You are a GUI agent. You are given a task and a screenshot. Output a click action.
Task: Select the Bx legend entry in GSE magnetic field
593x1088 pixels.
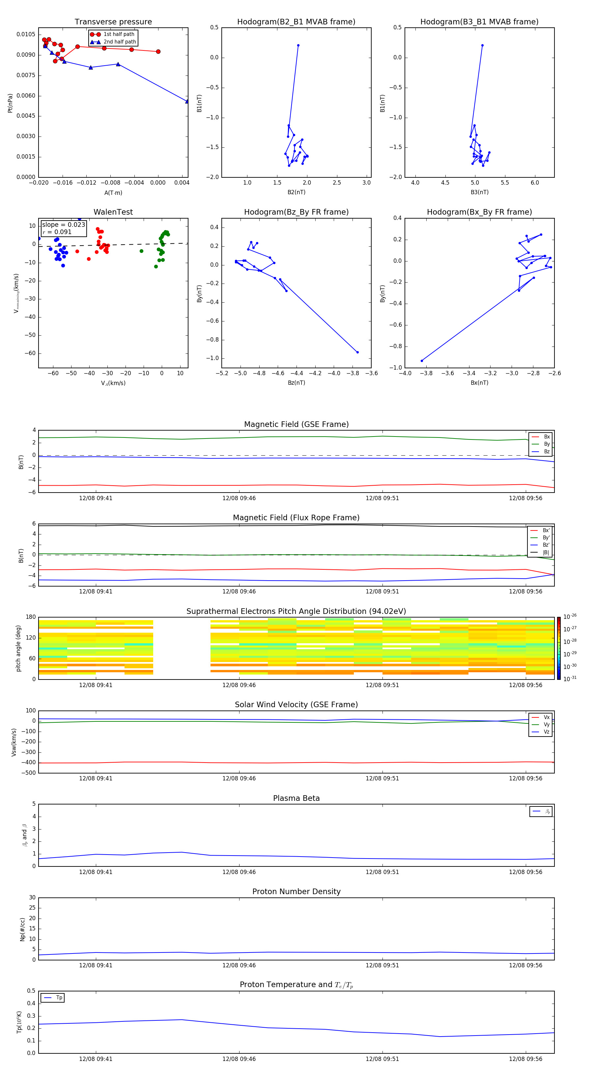[x=541, y=437]
